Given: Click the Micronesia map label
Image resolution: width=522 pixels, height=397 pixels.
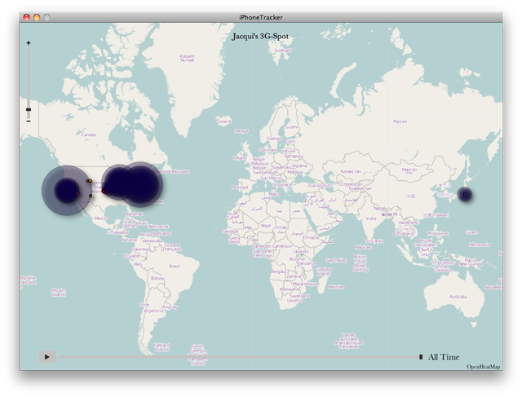Looking at the screenshot, I should point(480,245).
